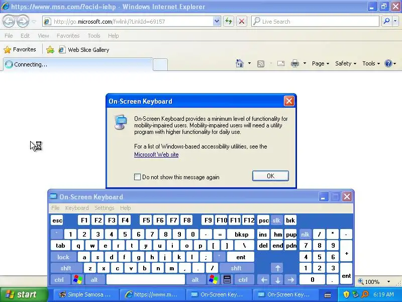Open the IE View menu

click(x=43, y=36)
